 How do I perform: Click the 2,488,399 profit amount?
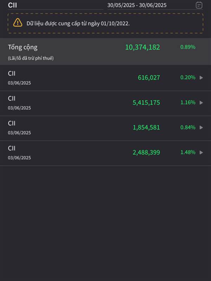(146, 152)
